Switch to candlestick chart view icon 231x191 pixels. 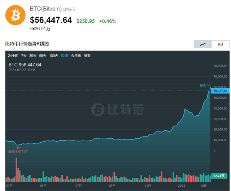(x=221, y=44)
